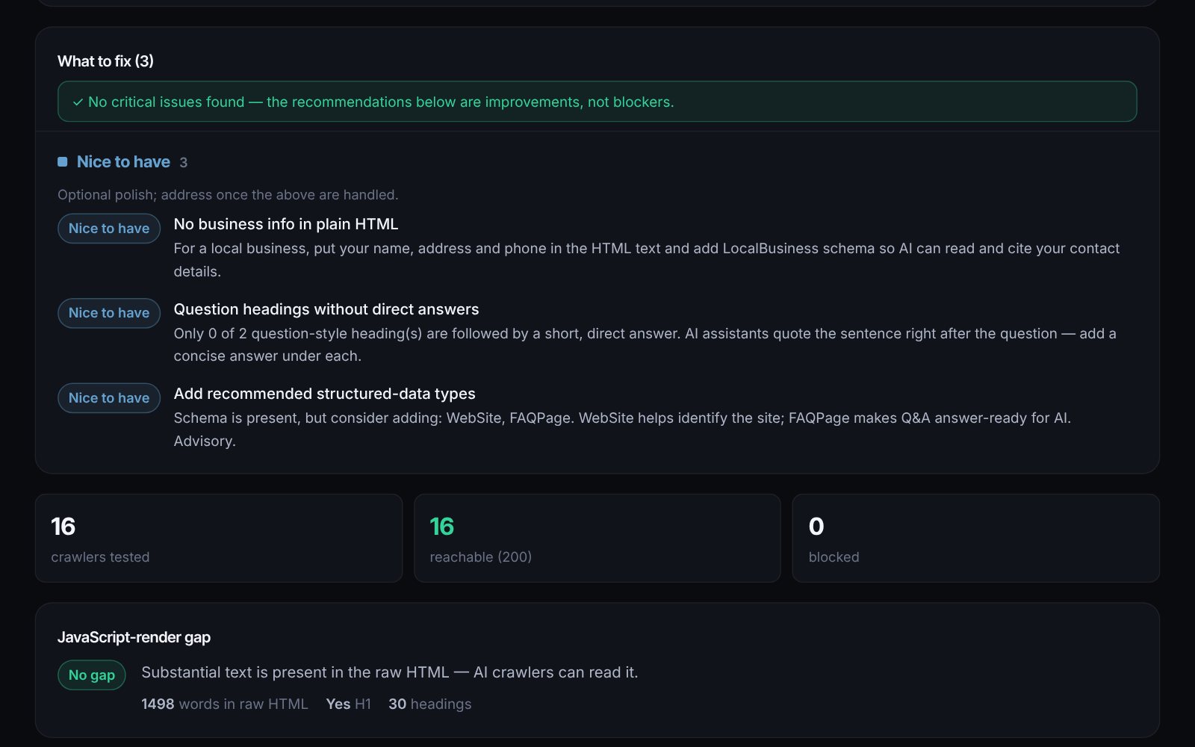Select the 'What to fix (3)' heading

click(x=105, y=61)
